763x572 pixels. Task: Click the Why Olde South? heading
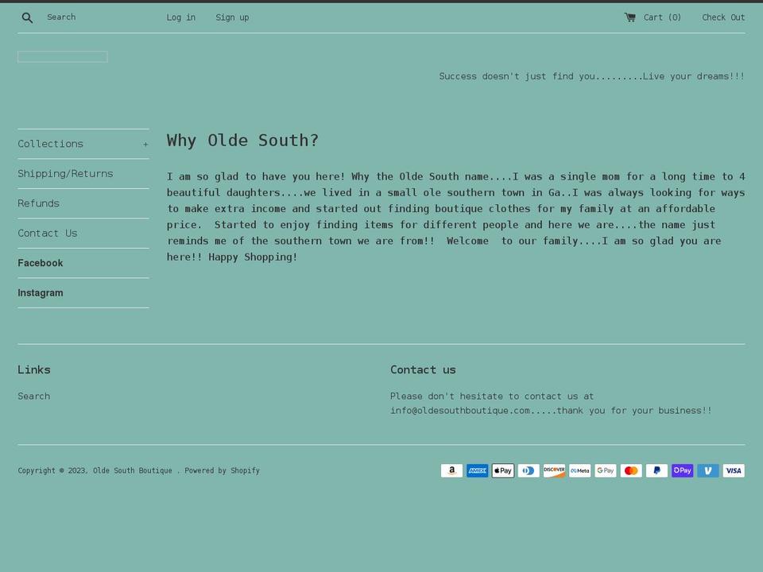tap(242, 140)
